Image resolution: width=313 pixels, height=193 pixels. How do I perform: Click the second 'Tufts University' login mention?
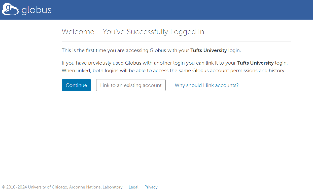[x=255, y=63]
